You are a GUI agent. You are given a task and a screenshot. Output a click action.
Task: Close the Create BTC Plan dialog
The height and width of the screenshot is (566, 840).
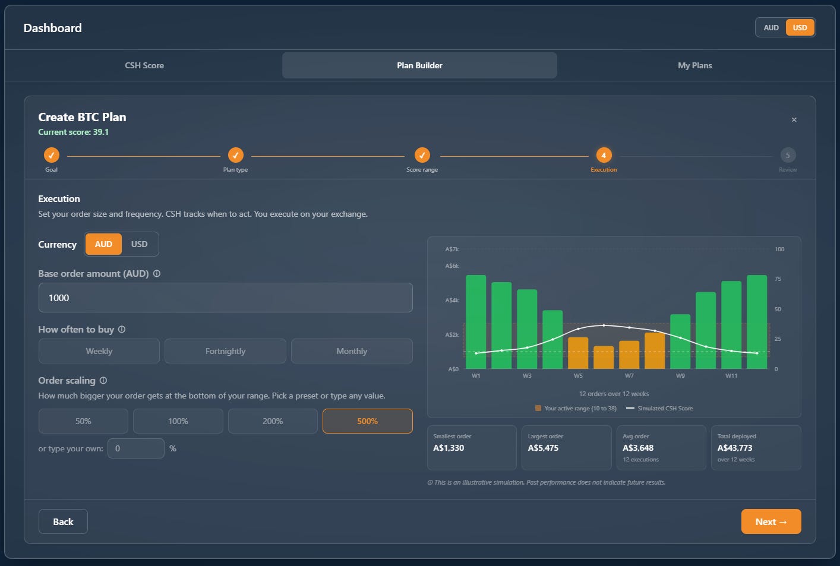794,120
